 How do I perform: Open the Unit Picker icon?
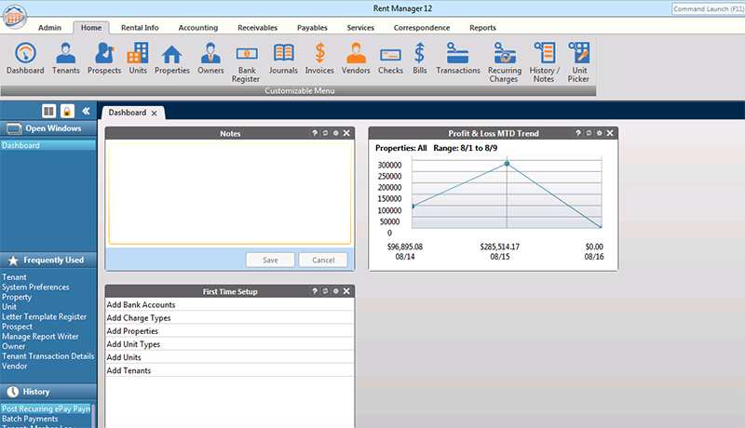click(x=578, y=62)
